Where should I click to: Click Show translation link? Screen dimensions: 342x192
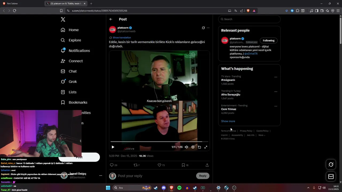[x=122, y=38]
